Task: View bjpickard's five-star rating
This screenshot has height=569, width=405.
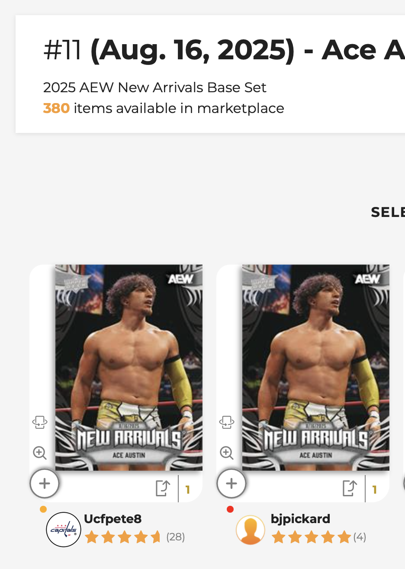Action: [x=311, y=537]
